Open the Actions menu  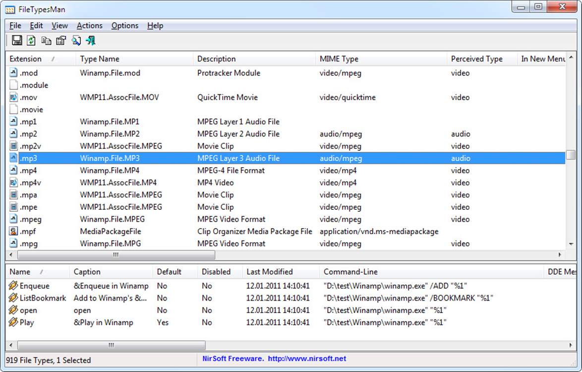click(89, 26)
